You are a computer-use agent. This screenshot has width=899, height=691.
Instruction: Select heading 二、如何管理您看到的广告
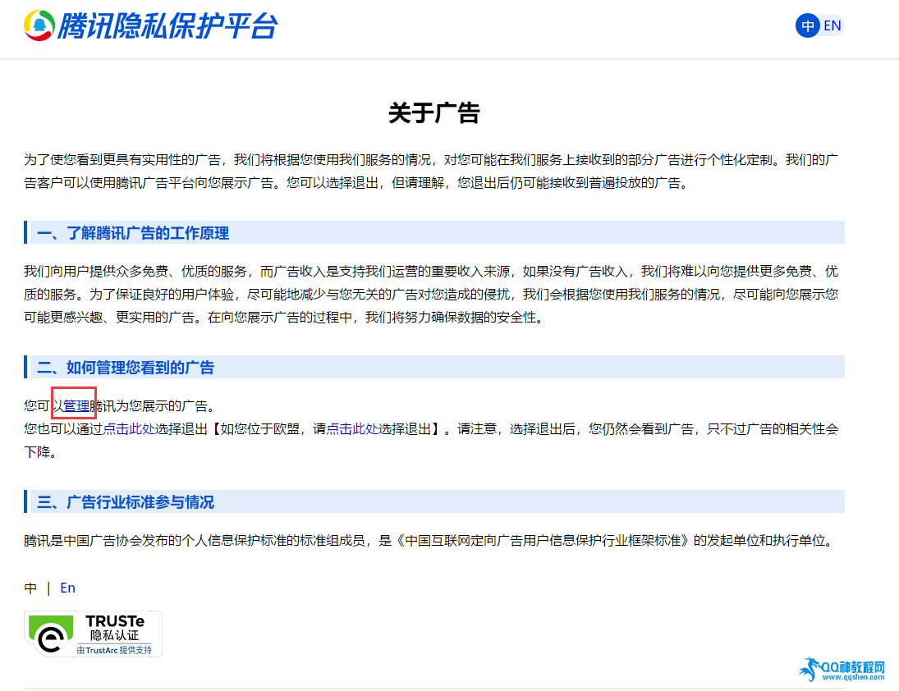click(x=126, y=368)
